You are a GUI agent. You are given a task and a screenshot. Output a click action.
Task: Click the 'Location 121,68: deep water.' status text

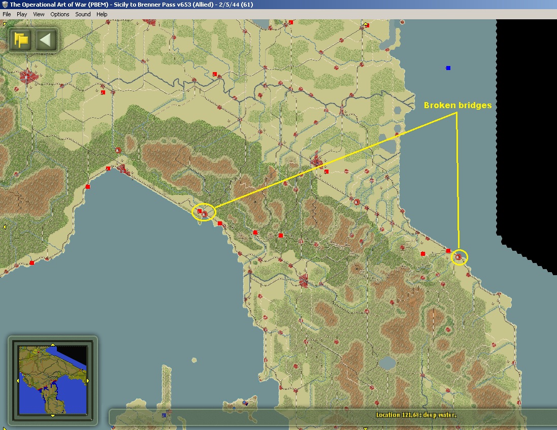click(416, 415)
